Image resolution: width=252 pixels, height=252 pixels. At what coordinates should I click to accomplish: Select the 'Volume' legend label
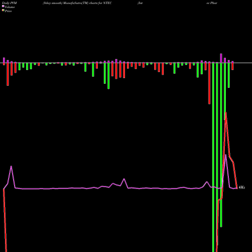10,7
